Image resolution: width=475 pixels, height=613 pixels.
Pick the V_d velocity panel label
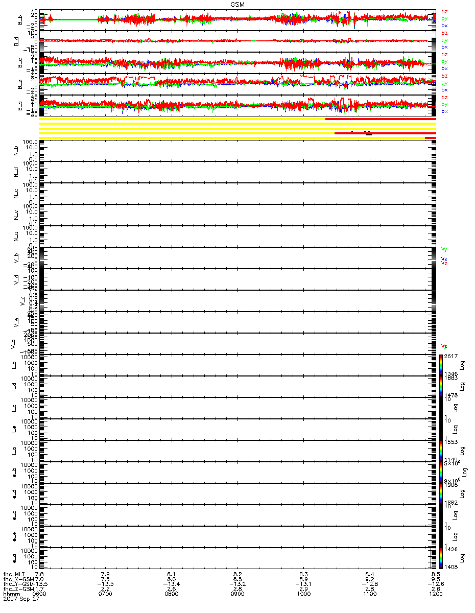pyautogui.click(x=16, y=279)
